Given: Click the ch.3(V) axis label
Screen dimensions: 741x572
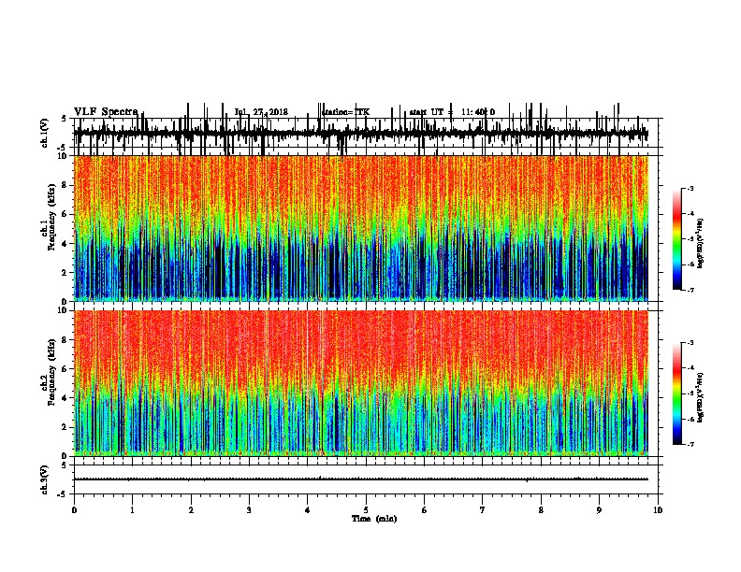Looking at the screenshot, I should tap(44, 479).
